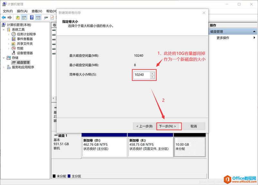Screen dimensions: 258x185
Task: Collapse the 存储 tree node
Action: tap(4, 58)
